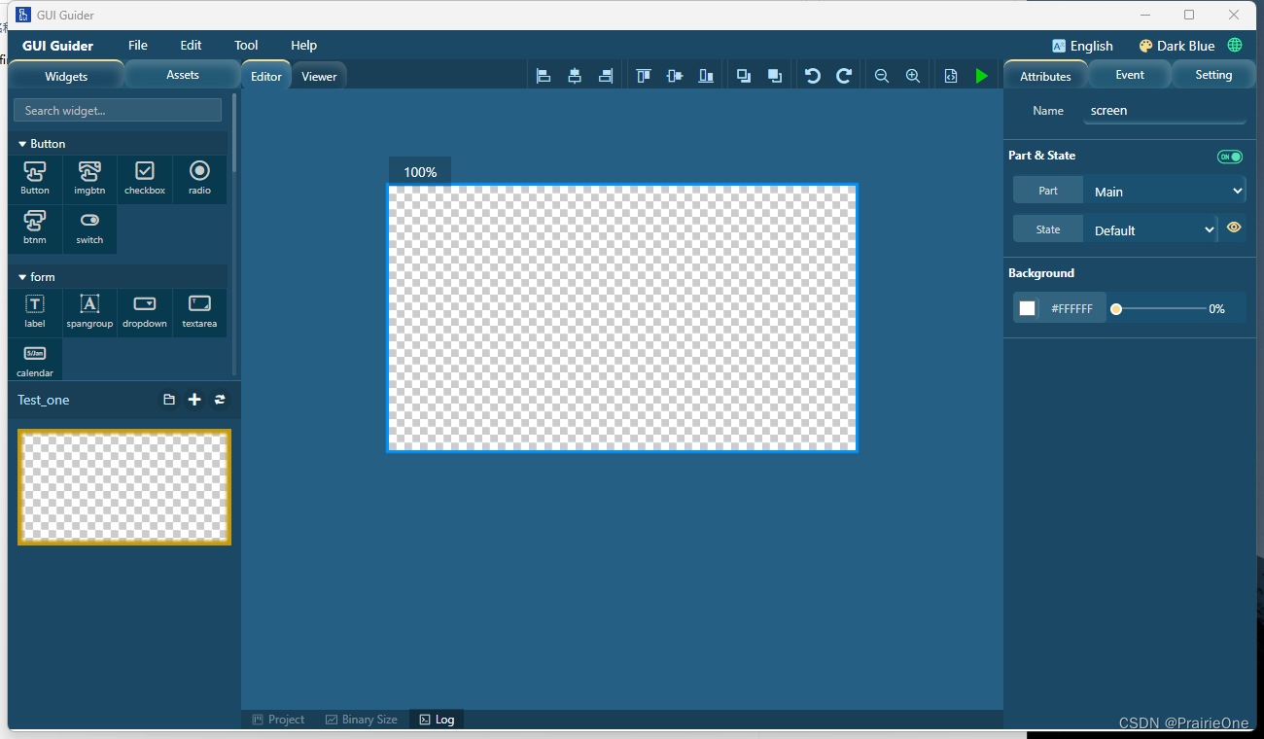Open the Event tab
Image resolution: width=1264 pixels, height=739 pixels.
(x=1130, y=75)
